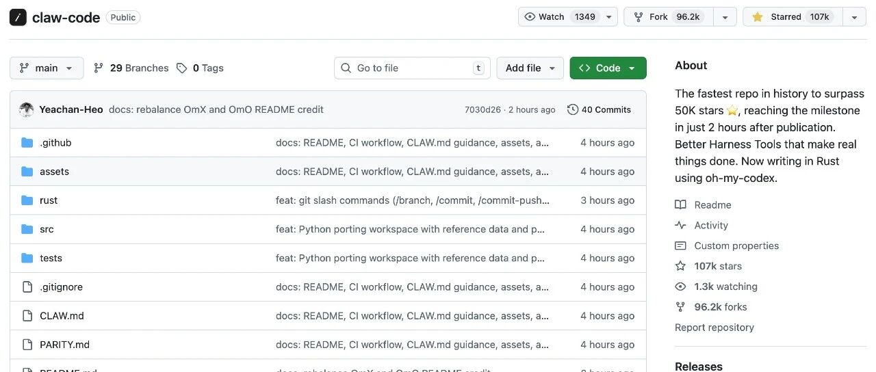This screenshot has width=876, height=372.
Task: Unstar the repo via Starred button
Action: [793, 17]
